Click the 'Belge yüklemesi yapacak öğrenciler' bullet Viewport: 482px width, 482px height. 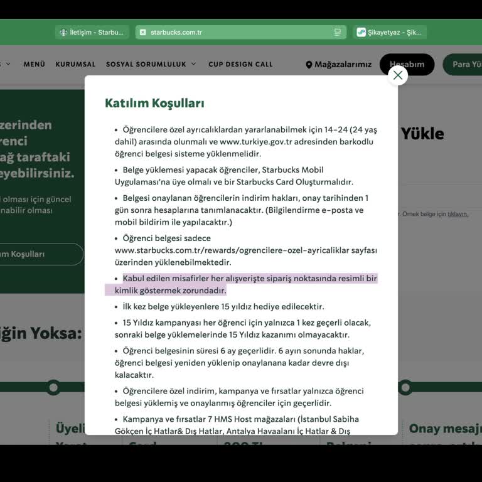tap(234, 176)
